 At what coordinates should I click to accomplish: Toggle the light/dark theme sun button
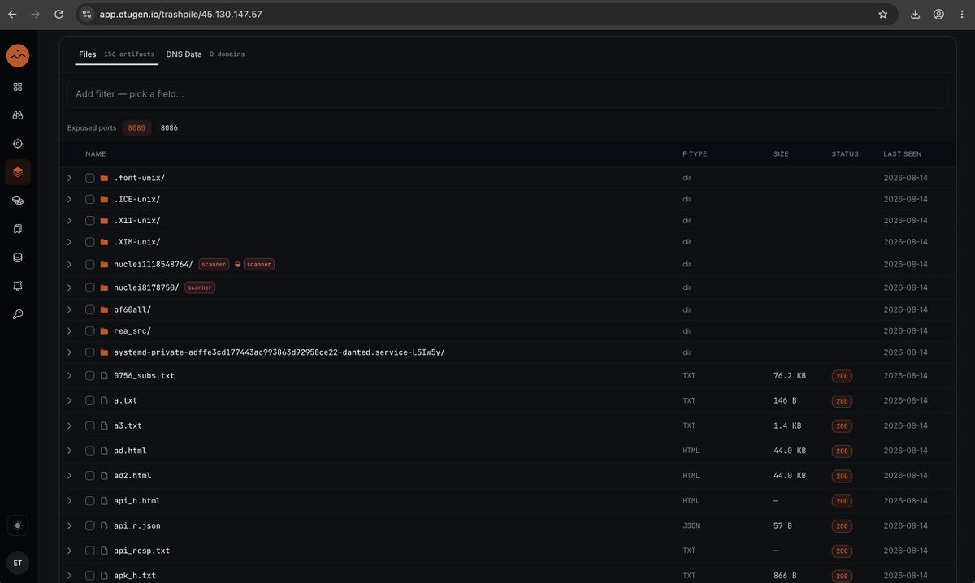pyautogui.click(x=18, y=525)
